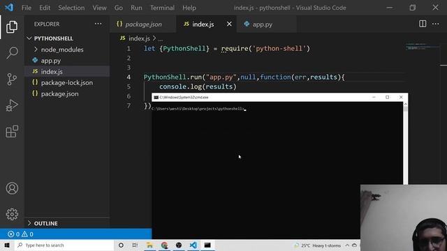Split the editor to the right
The width and height of the screenshot is (447, 251).
pyautogui.click(x=423, y=24)
